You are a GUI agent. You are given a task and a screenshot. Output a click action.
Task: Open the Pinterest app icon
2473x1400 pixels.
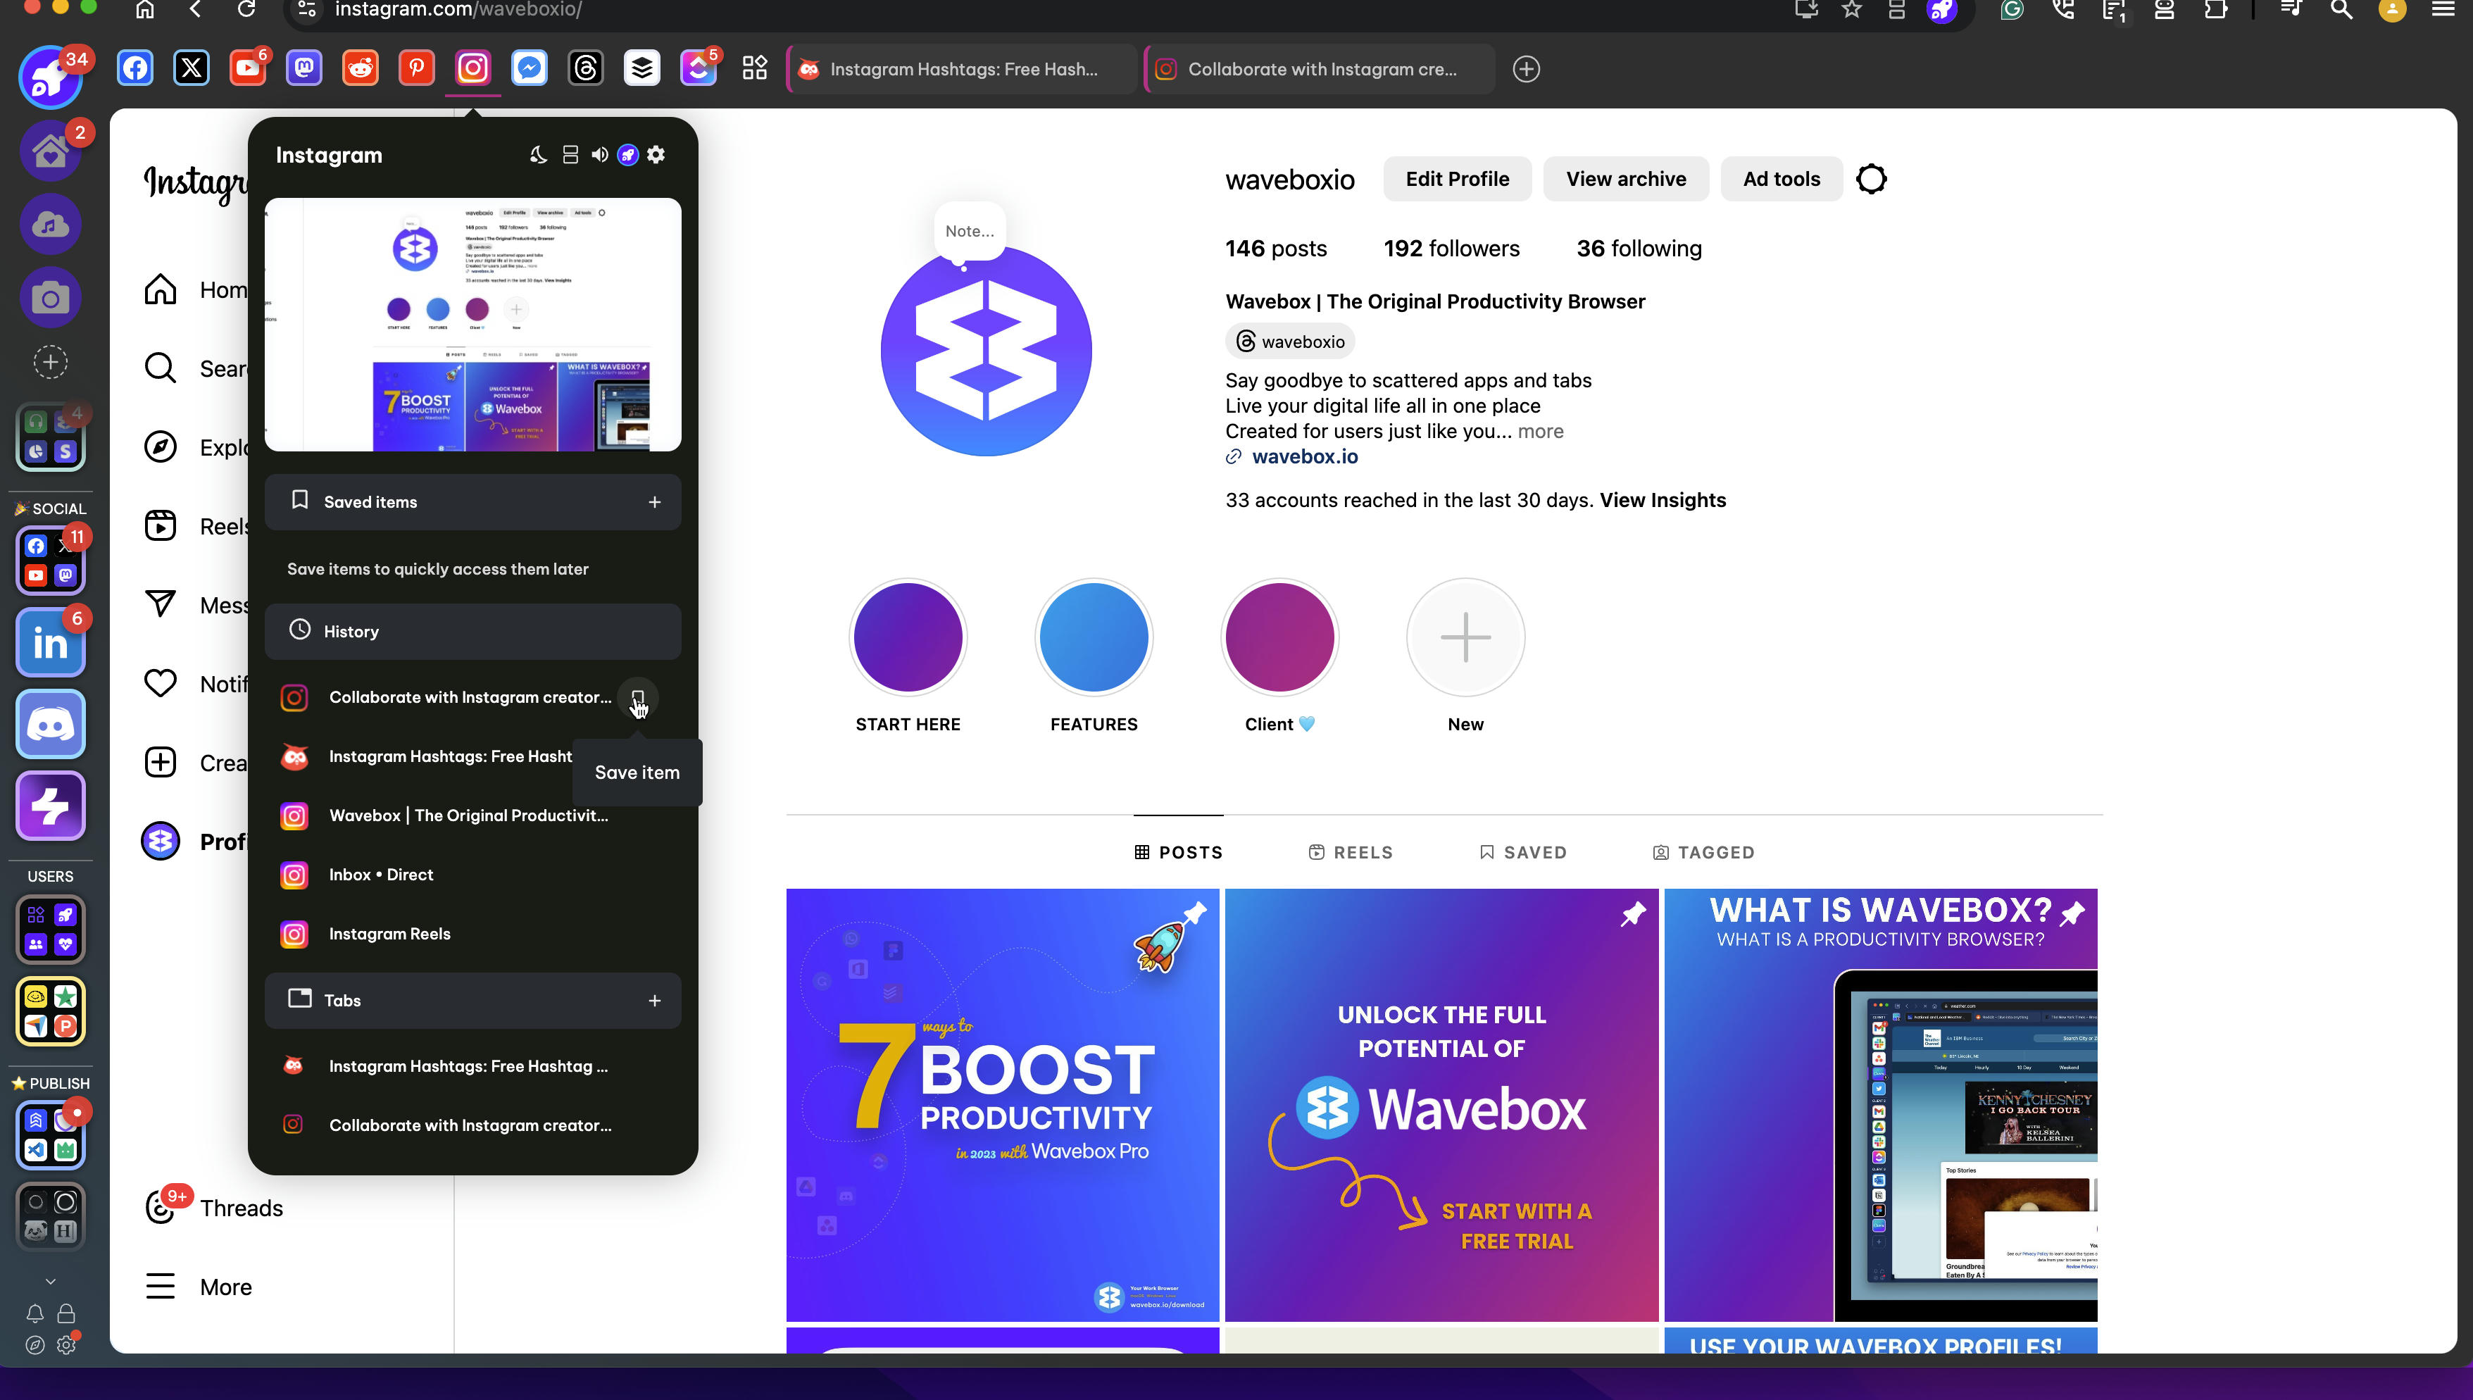[416, 68]
